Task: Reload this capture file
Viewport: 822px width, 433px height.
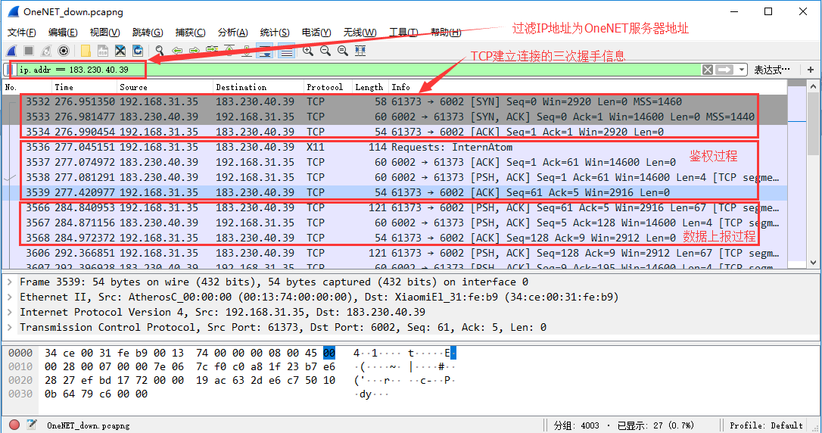Action: click(137, 51)
